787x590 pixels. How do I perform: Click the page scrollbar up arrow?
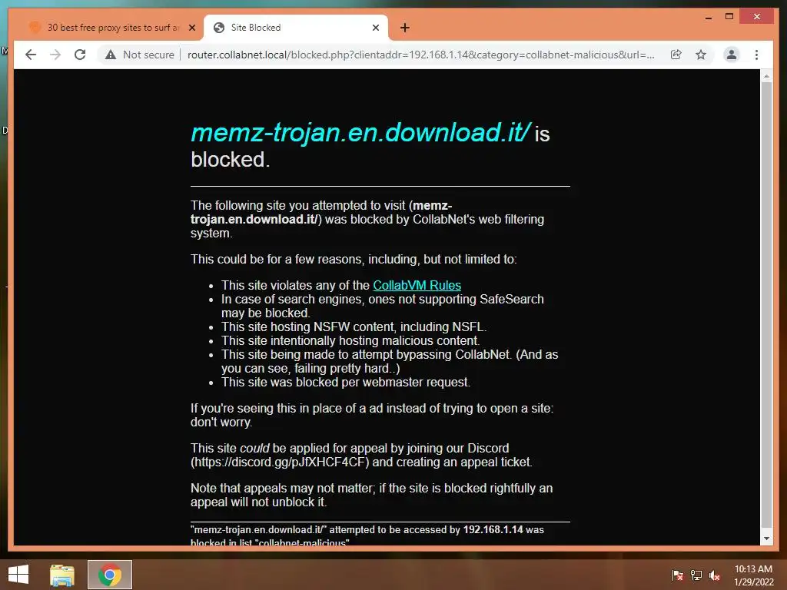(x=766, y=76)
